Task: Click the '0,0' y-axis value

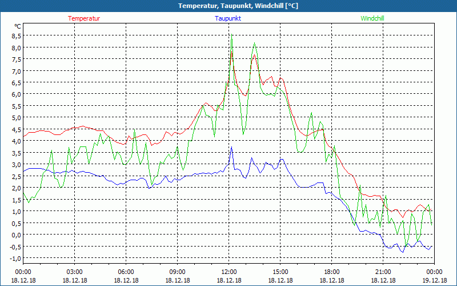Action: (x=17, y=235)
